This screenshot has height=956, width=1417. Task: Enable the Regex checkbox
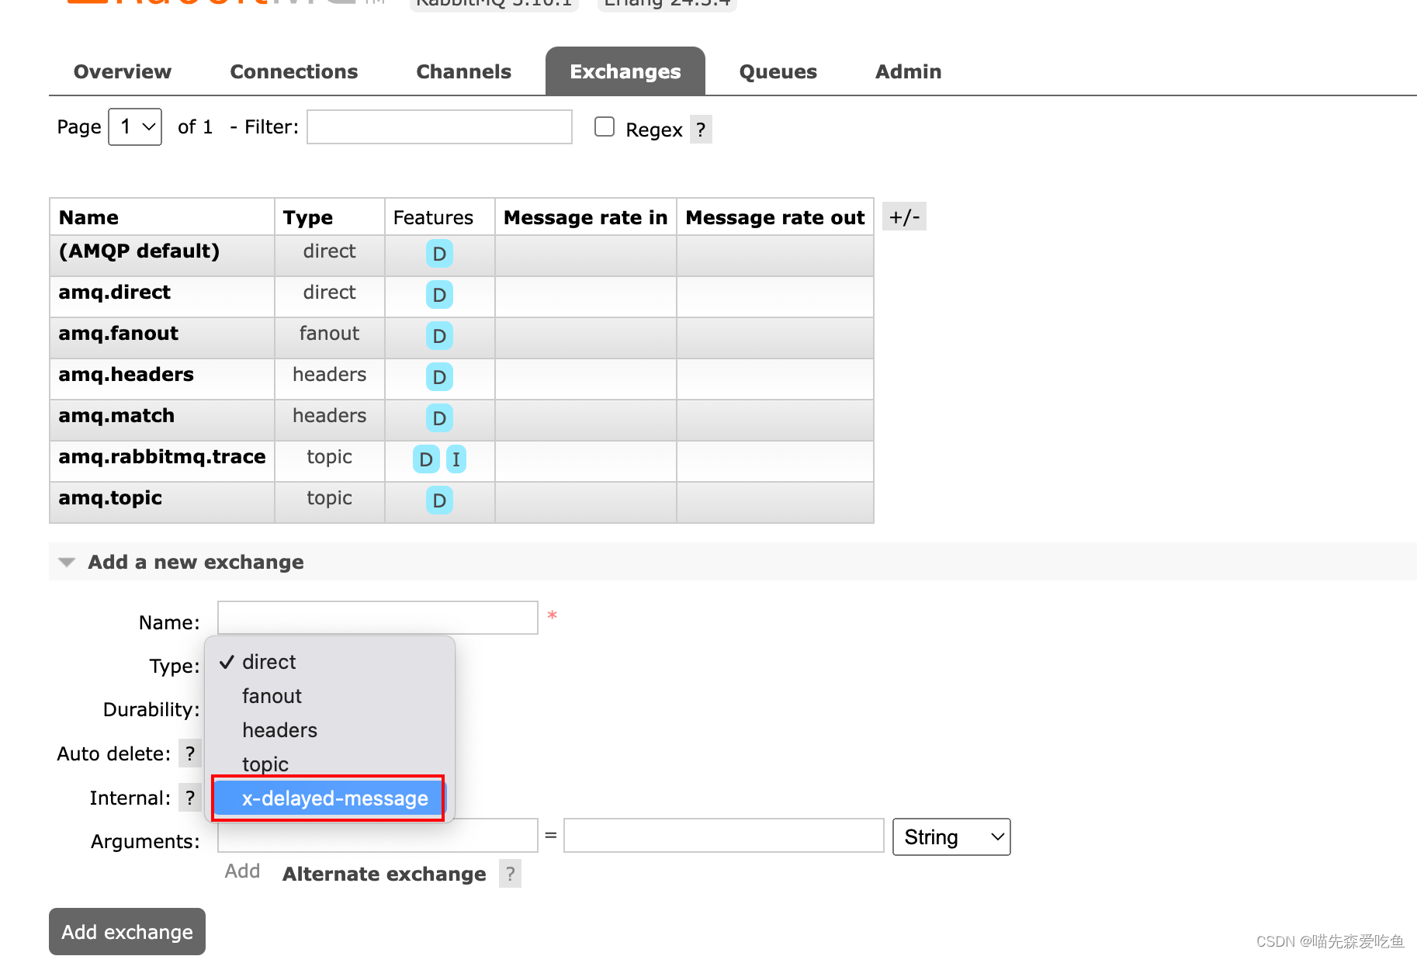605,126
